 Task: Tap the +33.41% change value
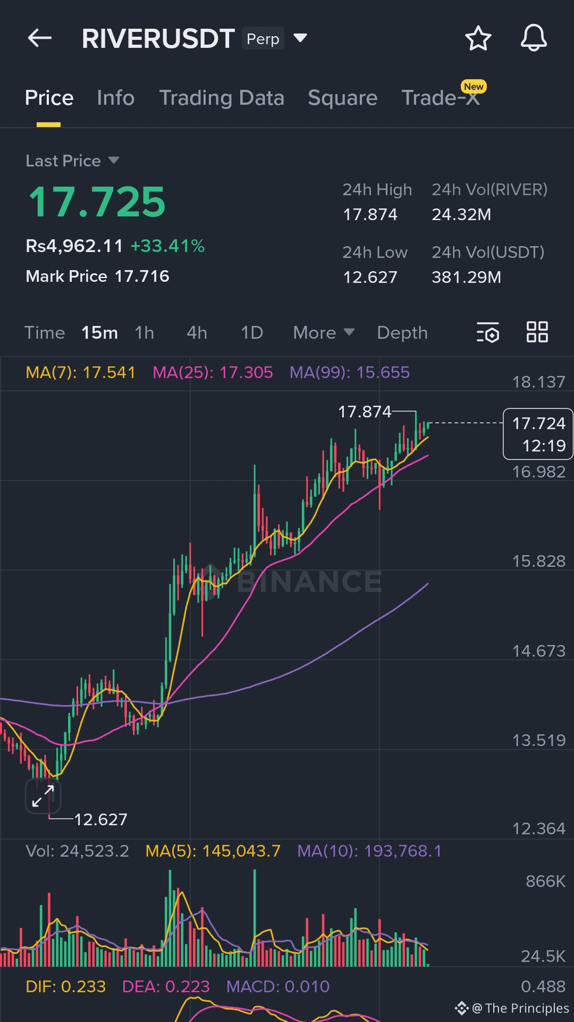click(x=167, y=246)
